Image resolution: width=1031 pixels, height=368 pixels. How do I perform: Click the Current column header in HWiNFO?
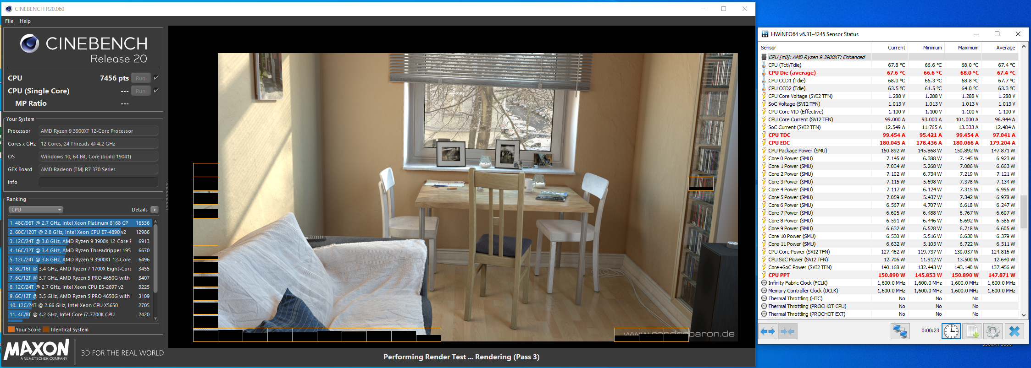(x=889, y=48)
